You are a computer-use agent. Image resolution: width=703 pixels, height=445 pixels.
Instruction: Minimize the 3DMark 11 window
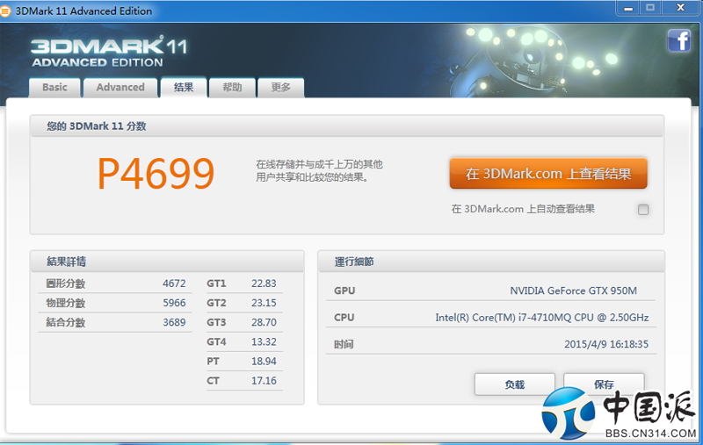coord(628,8)
